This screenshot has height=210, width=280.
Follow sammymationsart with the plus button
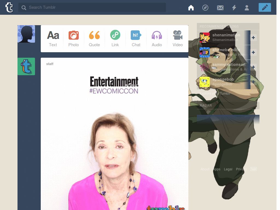pos(253,67)
